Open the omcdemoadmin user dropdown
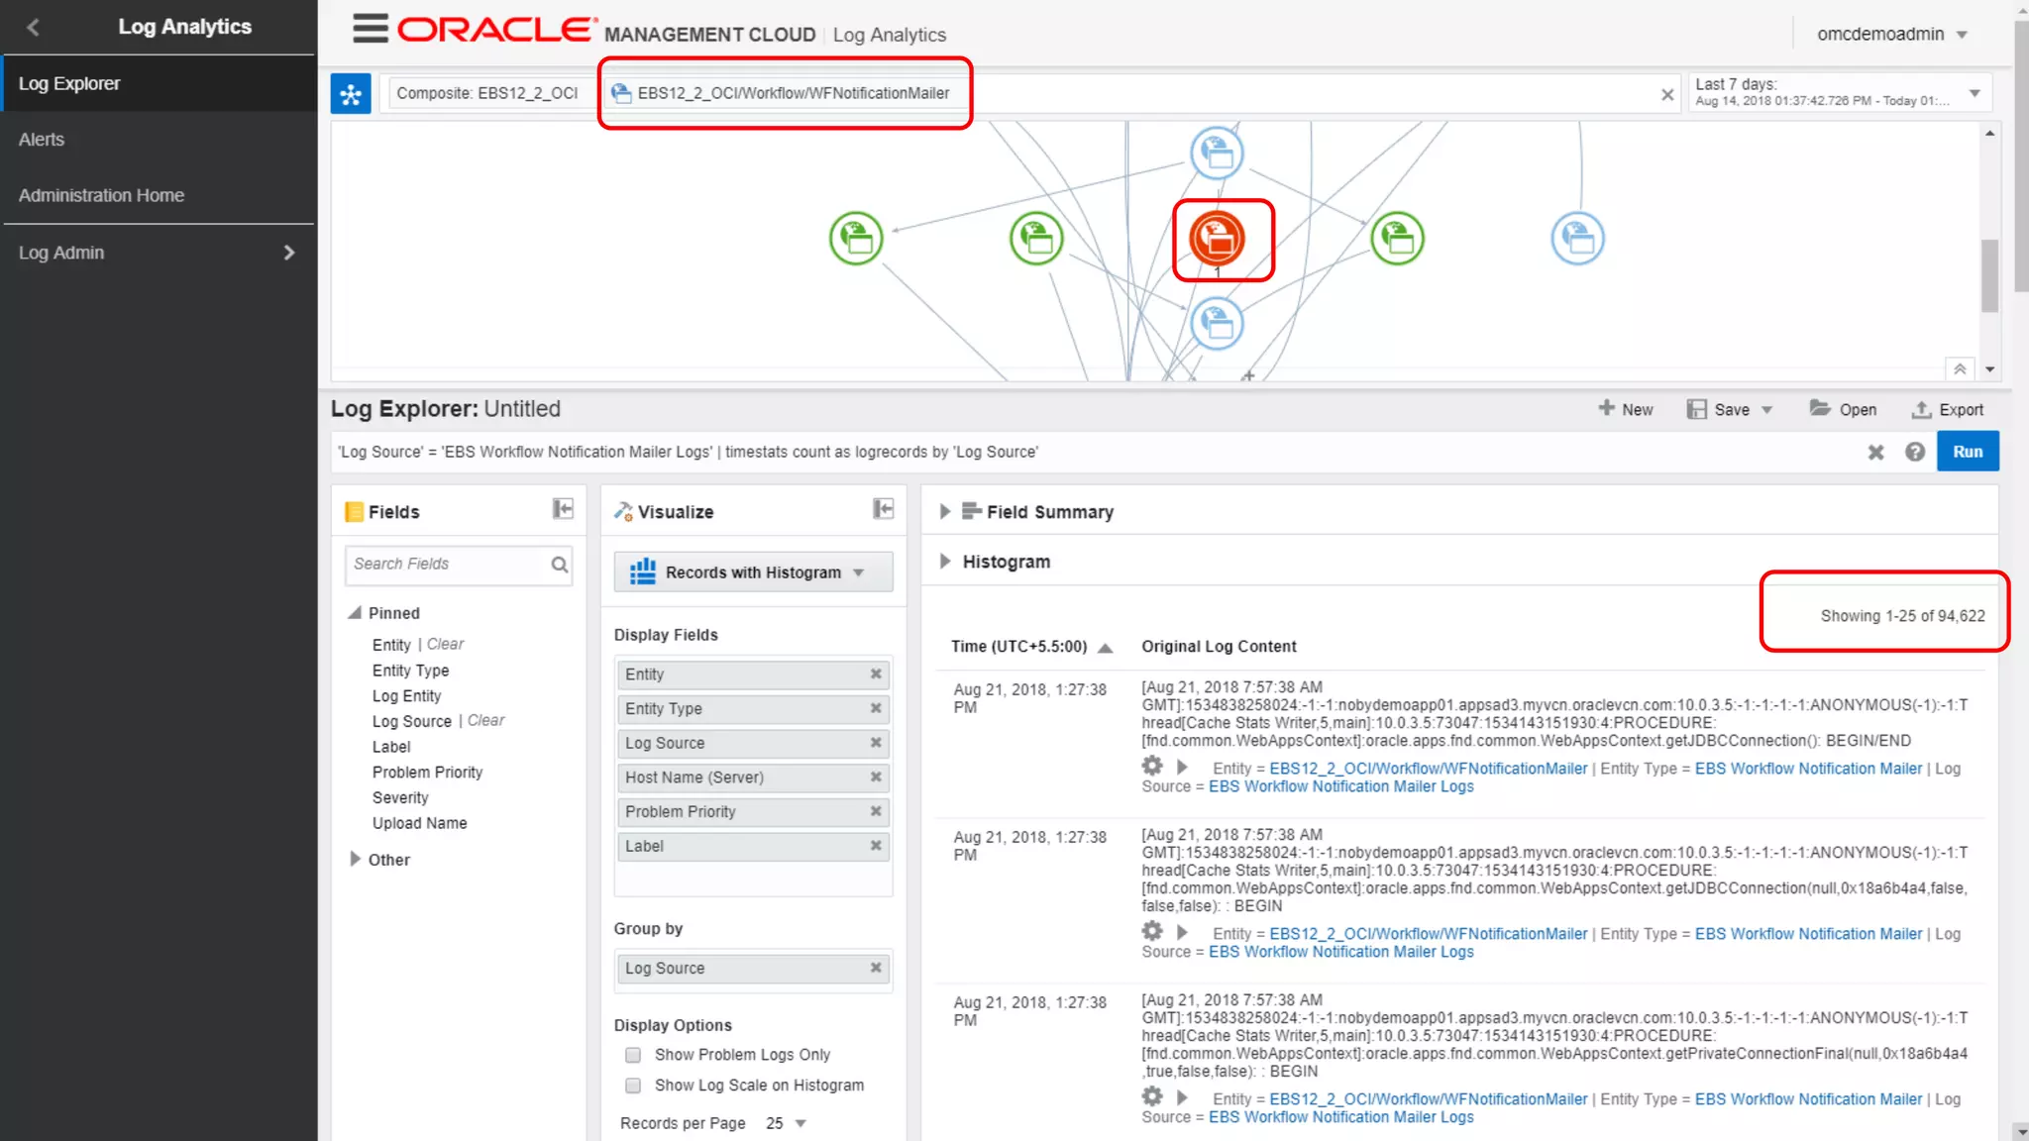2029x1141 pixels. 1890,34
